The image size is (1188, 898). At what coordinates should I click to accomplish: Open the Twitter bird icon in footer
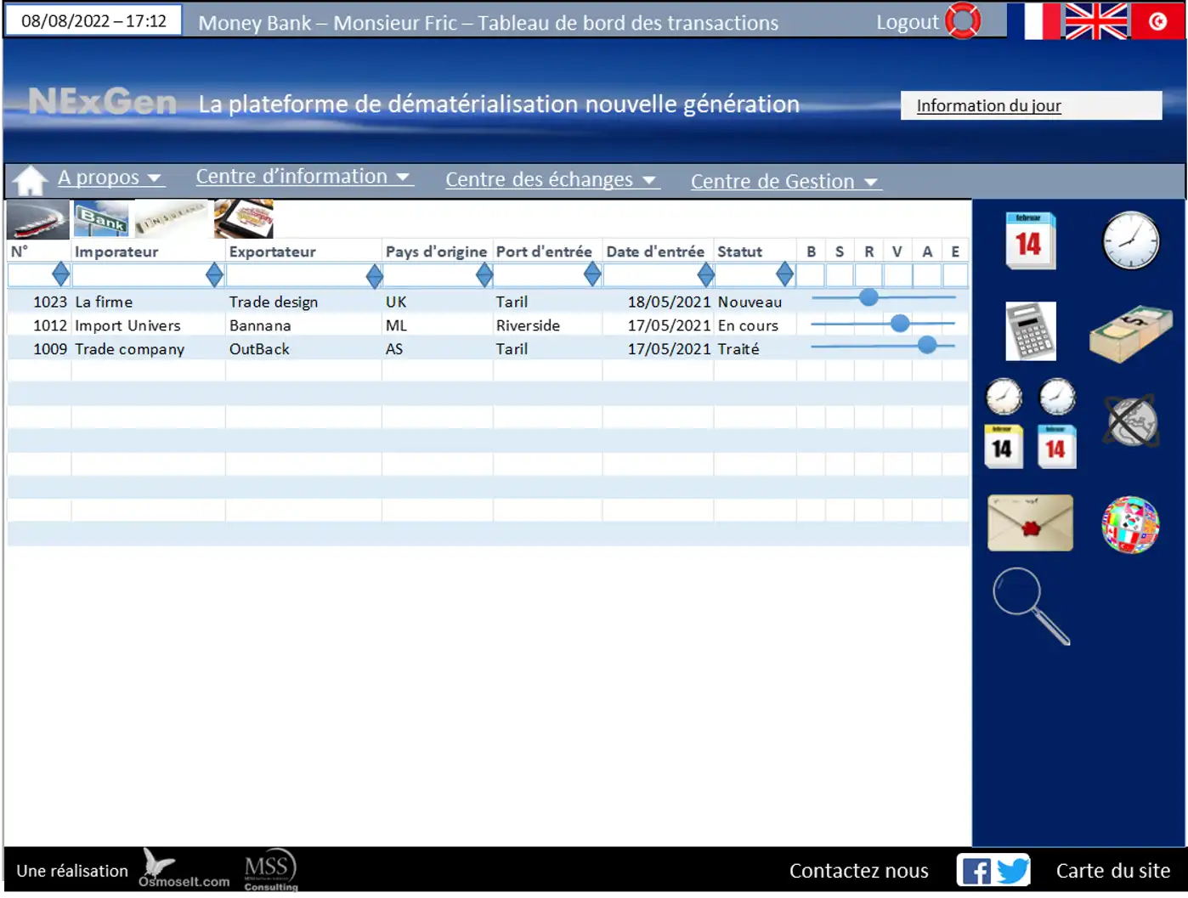coord(1012,871)
